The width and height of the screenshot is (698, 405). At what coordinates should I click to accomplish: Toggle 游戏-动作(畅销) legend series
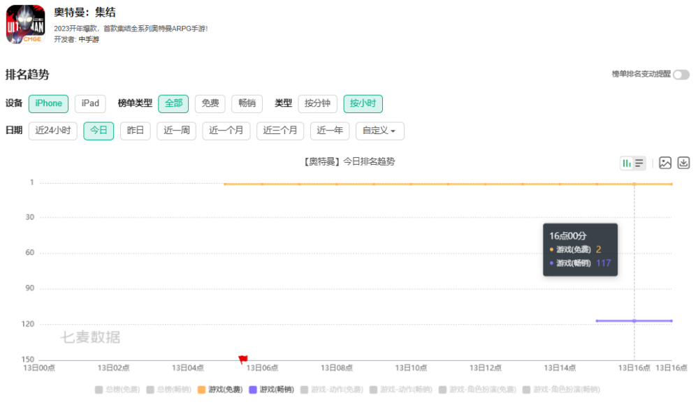coord(401,390)
